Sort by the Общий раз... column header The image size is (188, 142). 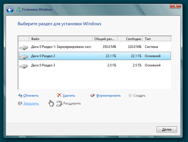[x=105, y=39]
